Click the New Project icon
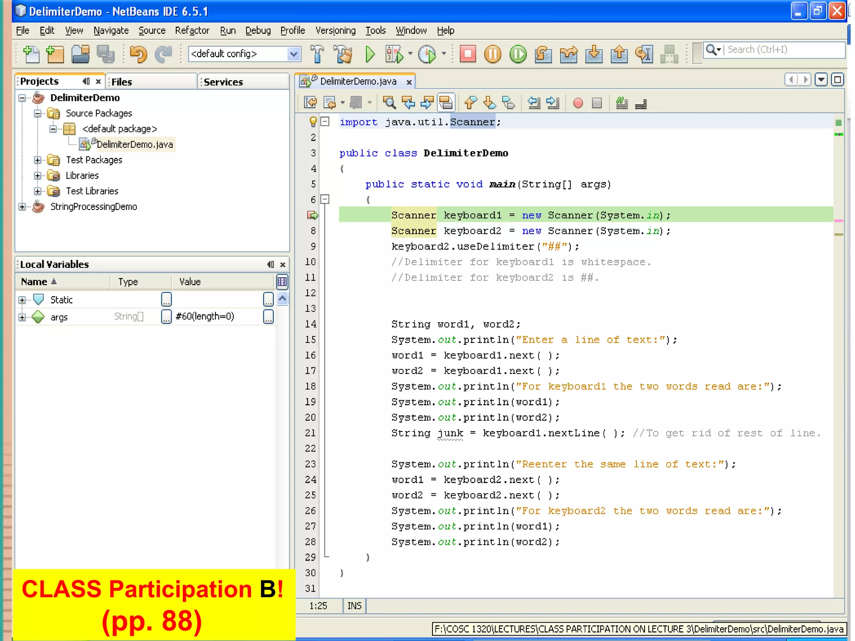Image resolution: width=855 pixels, height=641 pixels. 55,54
